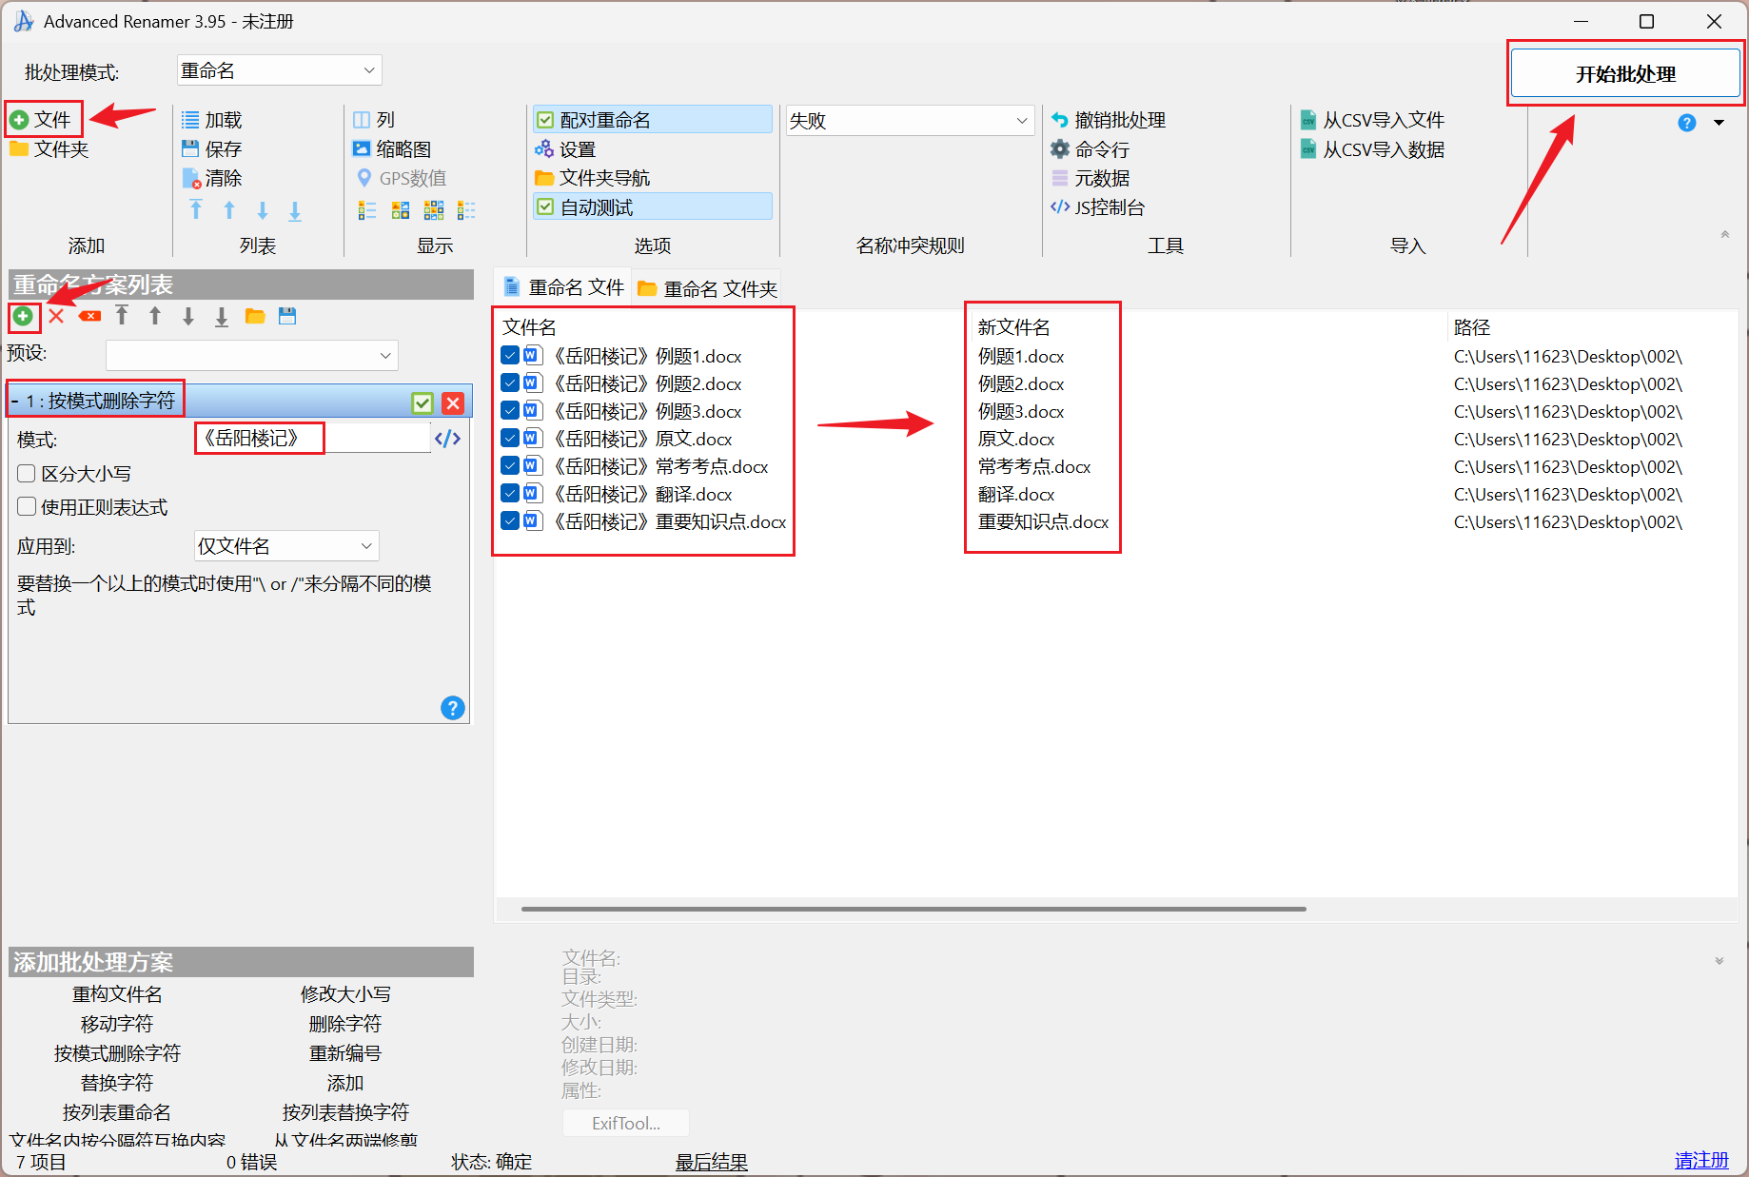1749x1177 pixels.
Task: Insert tag using the </> button beside 模式
Action: pos(447,439)
